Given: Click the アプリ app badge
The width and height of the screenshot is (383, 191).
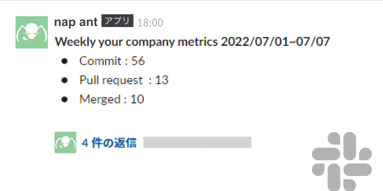Looking at the screenshot, I should [x=117, y=22].
